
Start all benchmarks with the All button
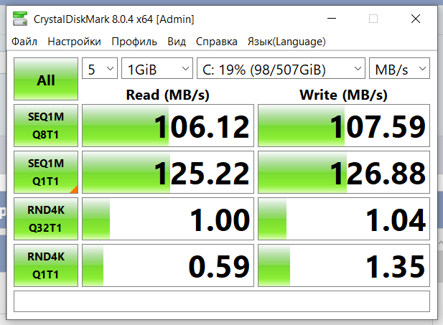(x=46, y=79)
